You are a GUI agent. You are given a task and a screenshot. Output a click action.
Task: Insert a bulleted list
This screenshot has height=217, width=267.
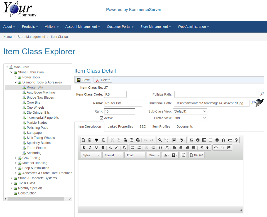click(x=139, y=148)
